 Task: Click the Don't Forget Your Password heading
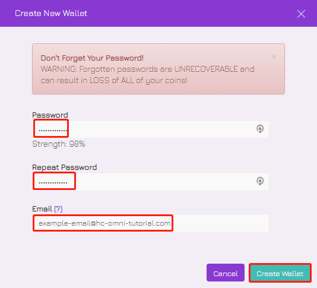tap(92, 58)
